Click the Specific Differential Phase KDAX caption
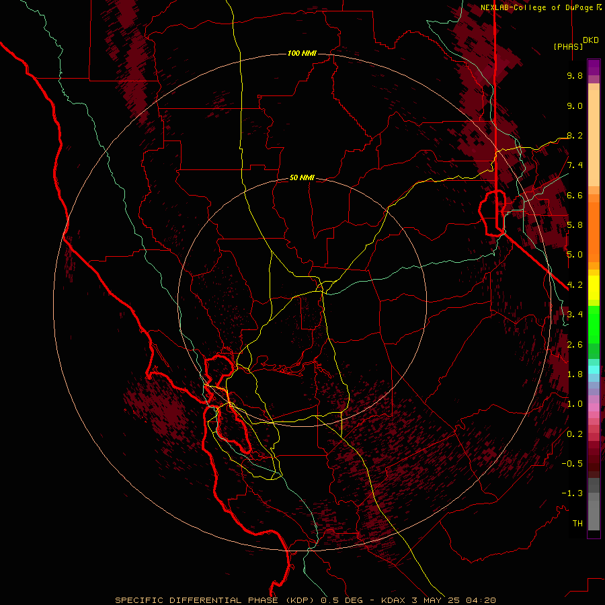The height and width of the screenshot is (605, 605). coord(305,600)
